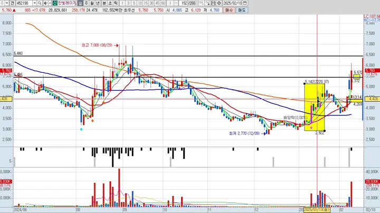
Task: Select the first 1 interval button
Action: pyautogui.click(x=122, y=3)
